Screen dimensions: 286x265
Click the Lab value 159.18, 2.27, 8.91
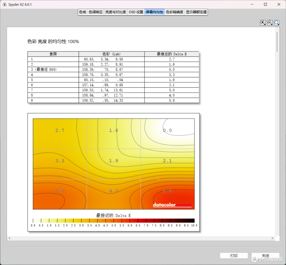click(x=102, y=64)
